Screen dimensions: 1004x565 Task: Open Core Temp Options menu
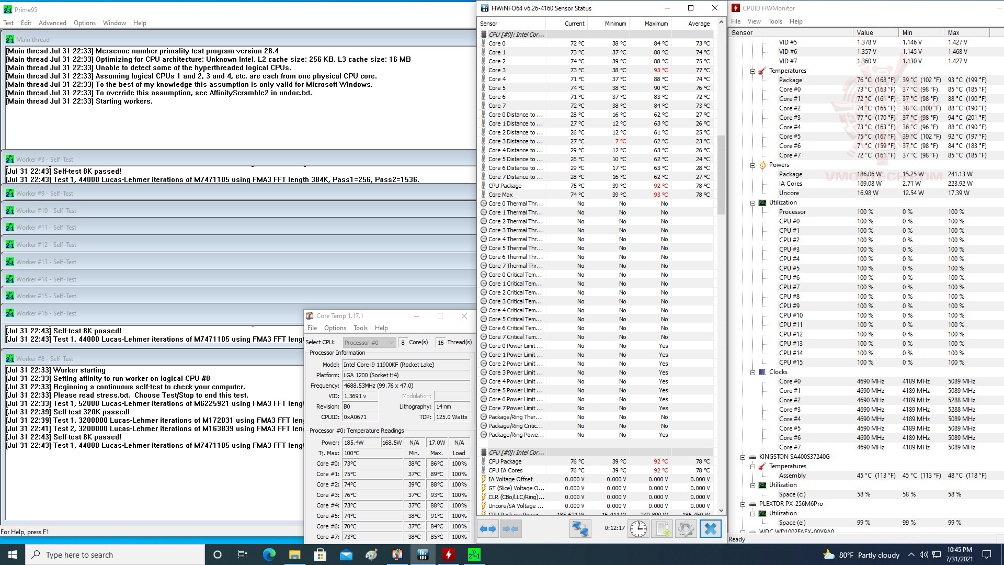click(x=335, y=328)
